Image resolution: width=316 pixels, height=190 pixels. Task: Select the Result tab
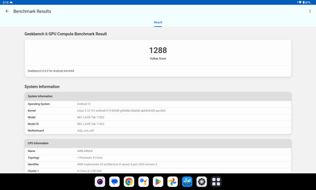158,23
